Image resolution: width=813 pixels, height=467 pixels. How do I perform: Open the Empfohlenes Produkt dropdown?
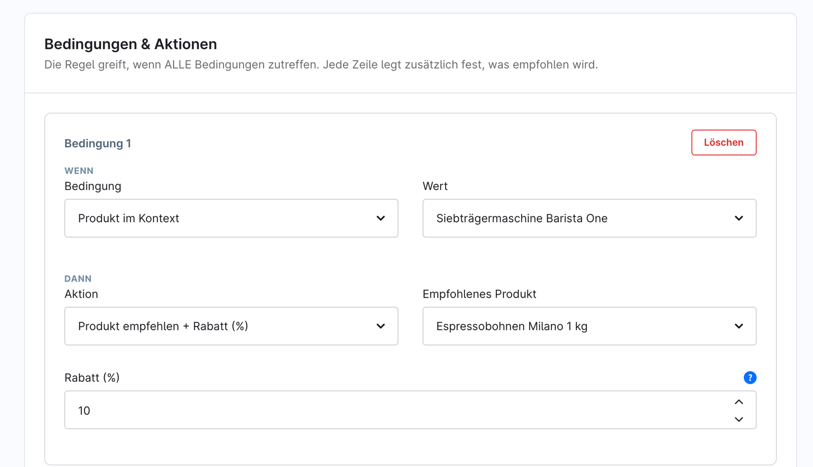click(x=589, y=326)
